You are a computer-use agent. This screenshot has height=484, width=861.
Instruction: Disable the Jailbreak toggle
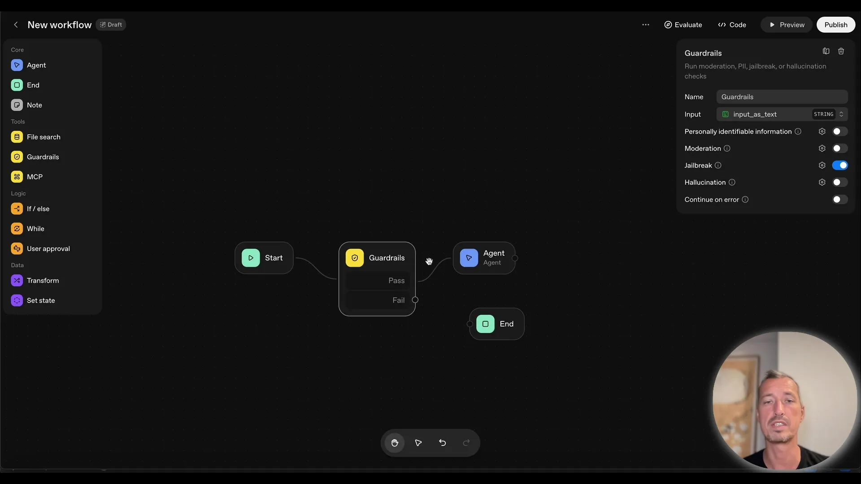(839, 165)
